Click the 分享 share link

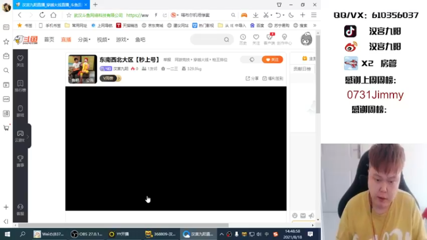252,78
